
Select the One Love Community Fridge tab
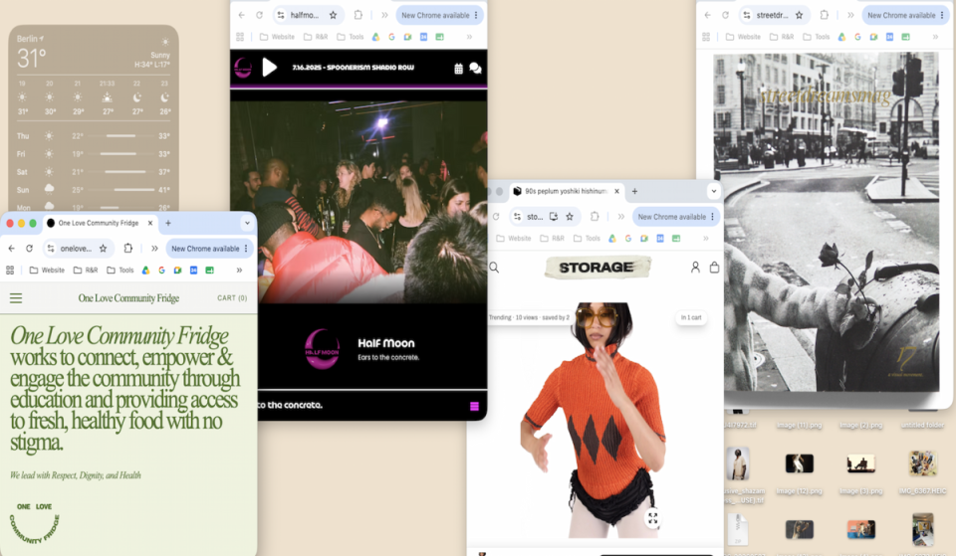(x=100, y=223)
